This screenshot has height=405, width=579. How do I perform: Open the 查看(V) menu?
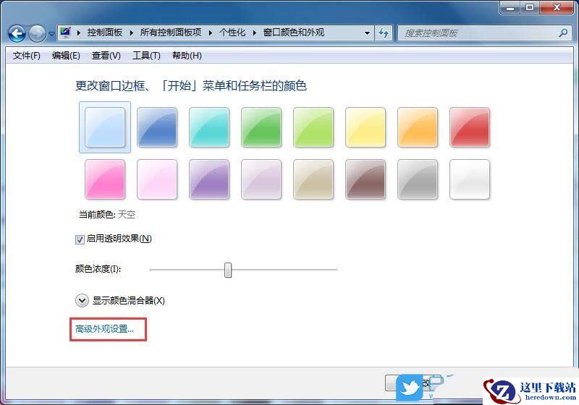pos(106,56)
